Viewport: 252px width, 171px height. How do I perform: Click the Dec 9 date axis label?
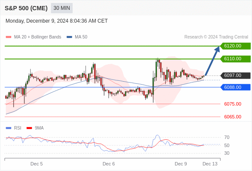(x=181, y=164)
